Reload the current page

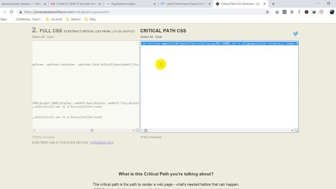pyautogui.click(x=12, y=12)
